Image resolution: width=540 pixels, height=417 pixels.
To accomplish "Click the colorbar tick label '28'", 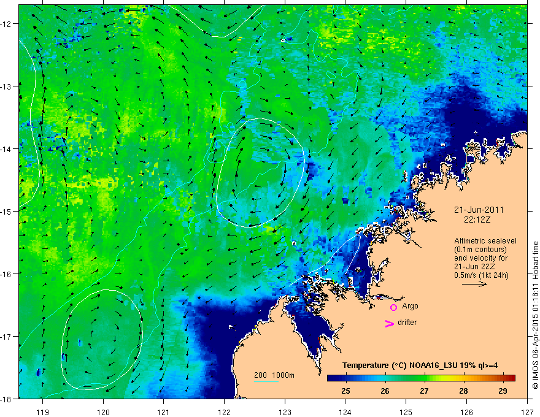I will [463, 391].
